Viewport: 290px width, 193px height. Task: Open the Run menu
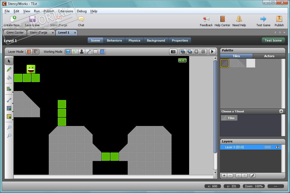pos(37,11)
